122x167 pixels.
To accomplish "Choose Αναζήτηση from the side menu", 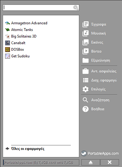I will pyautogui.click(x=100, y=100).
